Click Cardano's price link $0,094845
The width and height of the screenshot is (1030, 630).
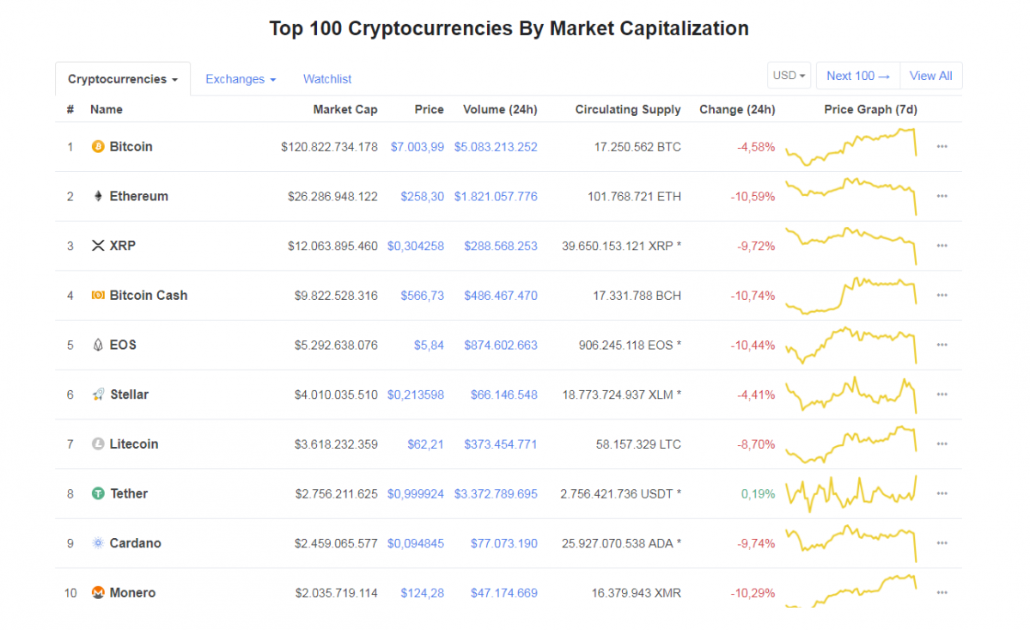[416, 544]
